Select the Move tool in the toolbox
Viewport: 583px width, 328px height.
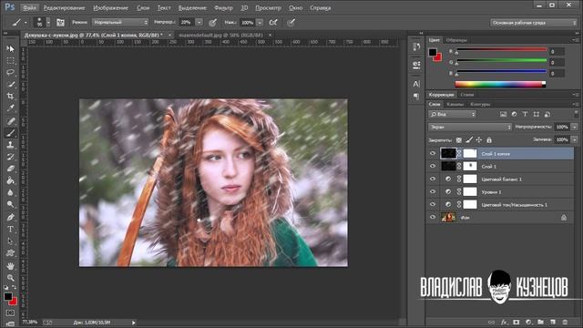click(x=10, y=48)
